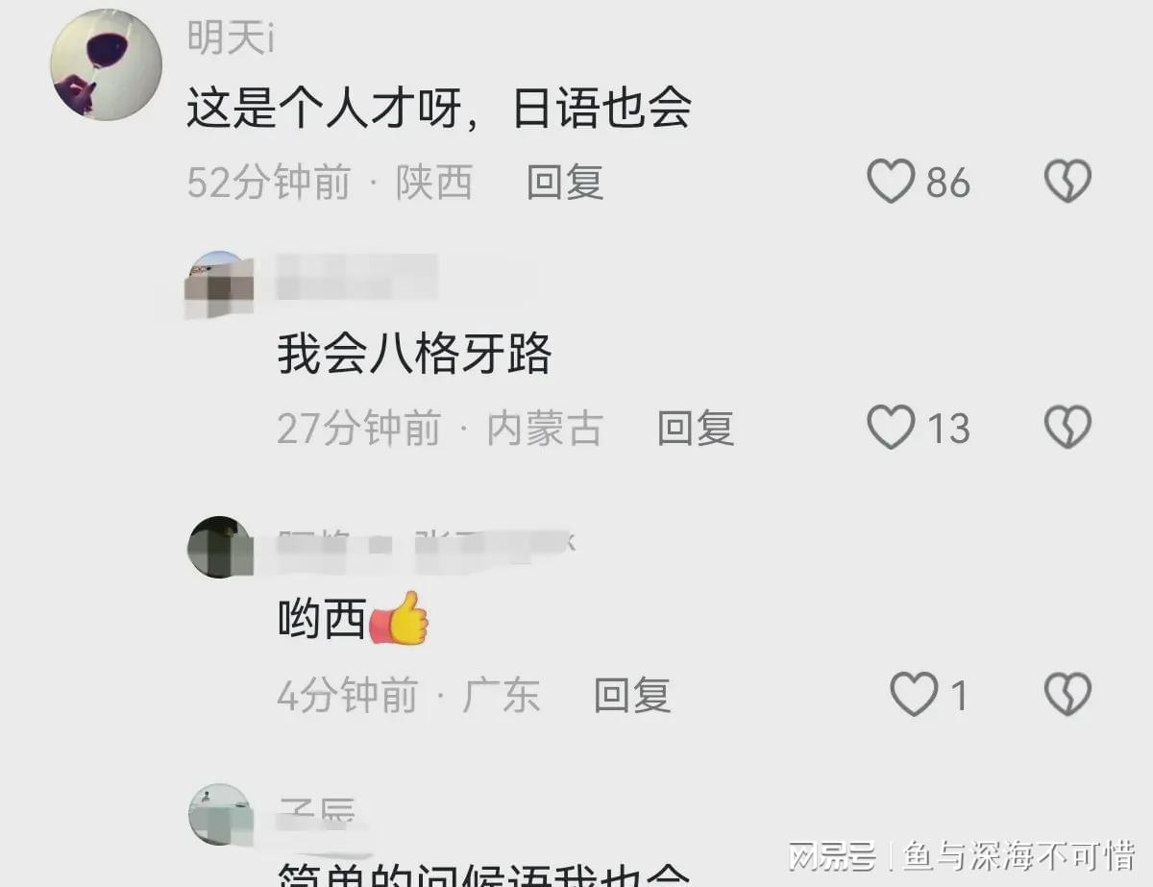Open the avatar of the bottom commenter
The height and width of the screenshot is (887, 1153).
point(221,815)
